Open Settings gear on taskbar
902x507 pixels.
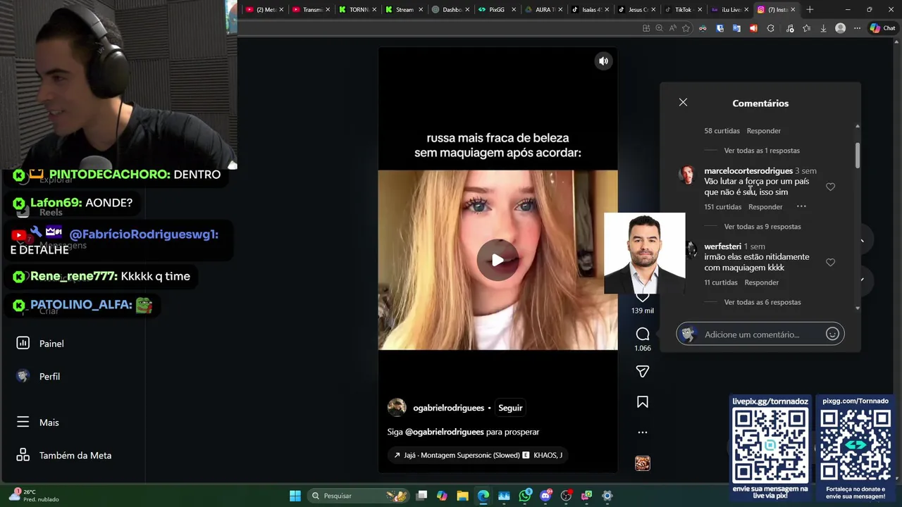(607, 496)
